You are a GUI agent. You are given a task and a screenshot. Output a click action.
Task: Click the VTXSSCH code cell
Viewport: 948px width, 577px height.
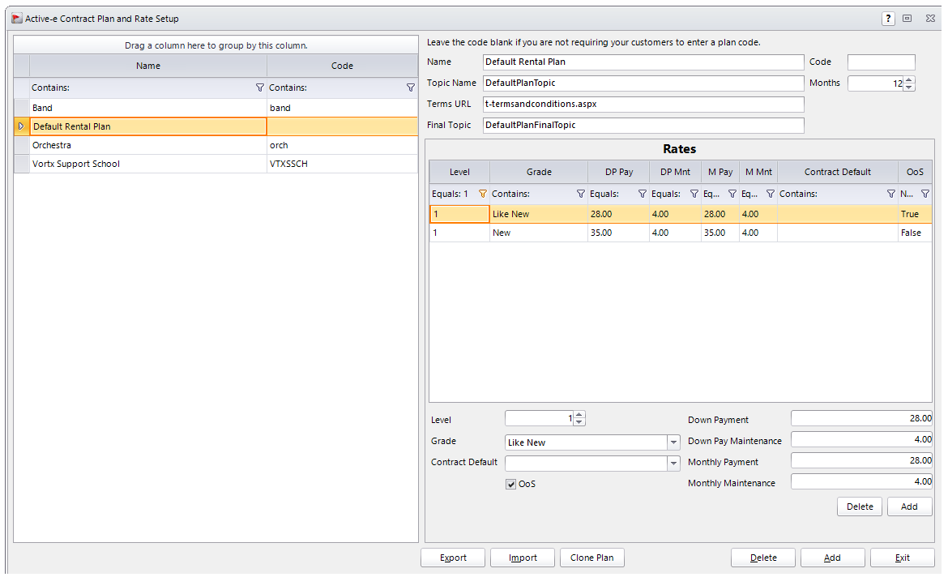[342, 164]
